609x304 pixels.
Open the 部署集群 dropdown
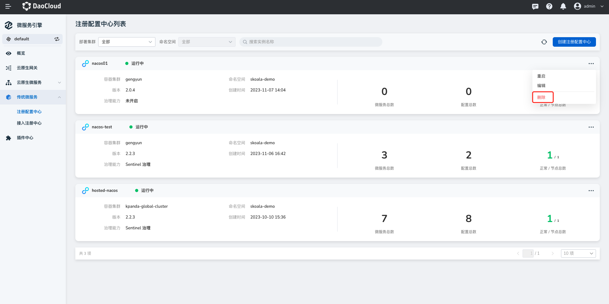coord(127,42)
